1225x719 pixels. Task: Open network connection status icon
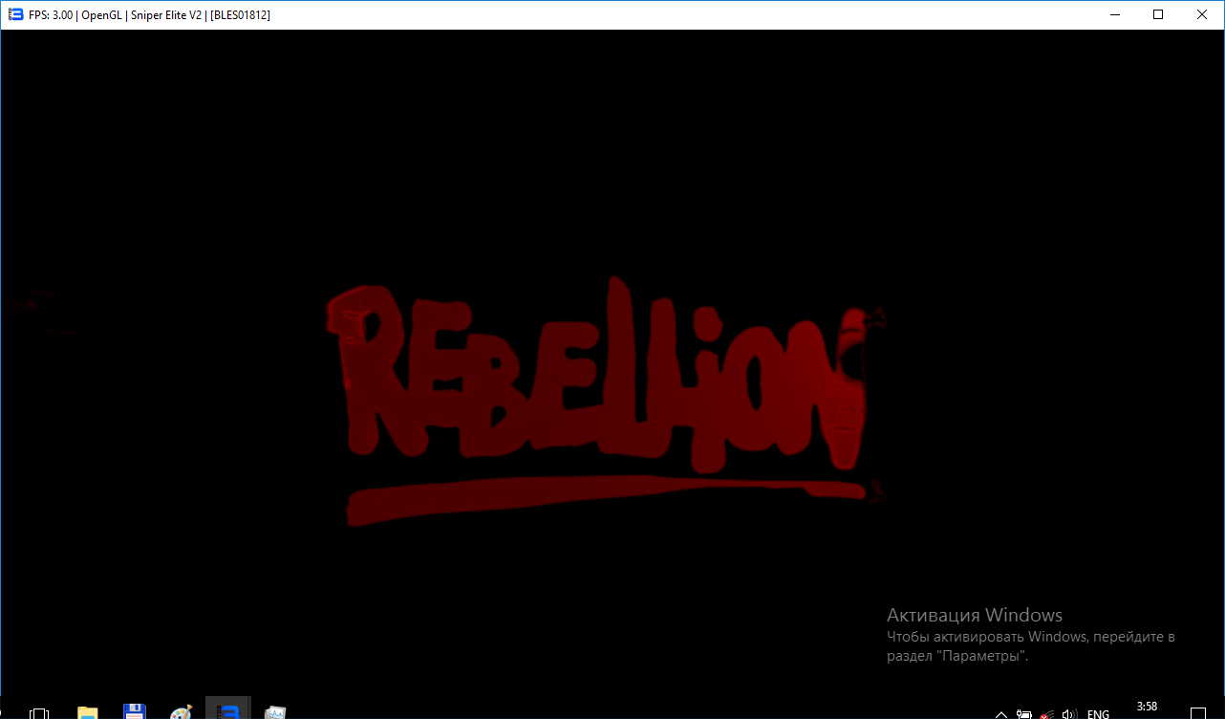pos(1047,713)
